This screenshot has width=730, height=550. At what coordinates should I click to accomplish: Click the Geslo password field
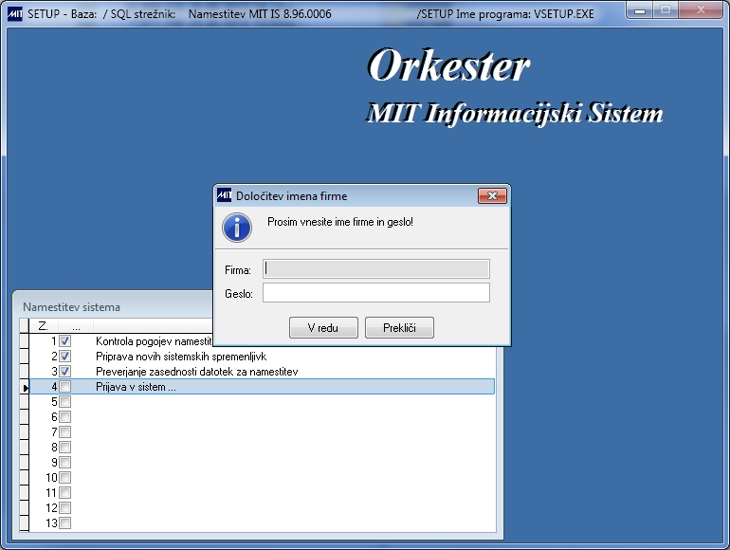click(376, 293)
